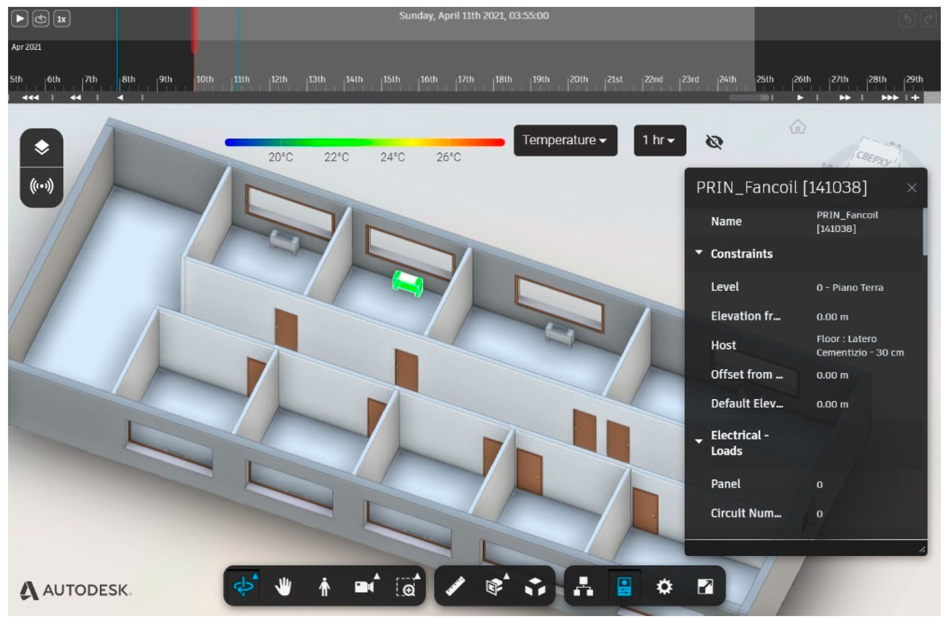This screenshot has height=625, width=948.
Task: Open the Section analysis tool
Action: coord(494,587)
